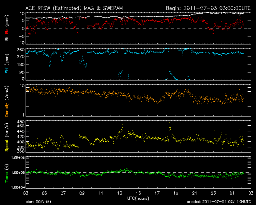The image size is (256, 205).
Task: Click the "11" hour tick label
Action: click(101, 193)
